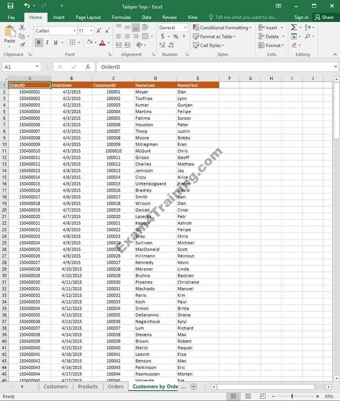This screenshot has height=401, width=340.
Task: Click the Share button
Action: tap(325, 17)
